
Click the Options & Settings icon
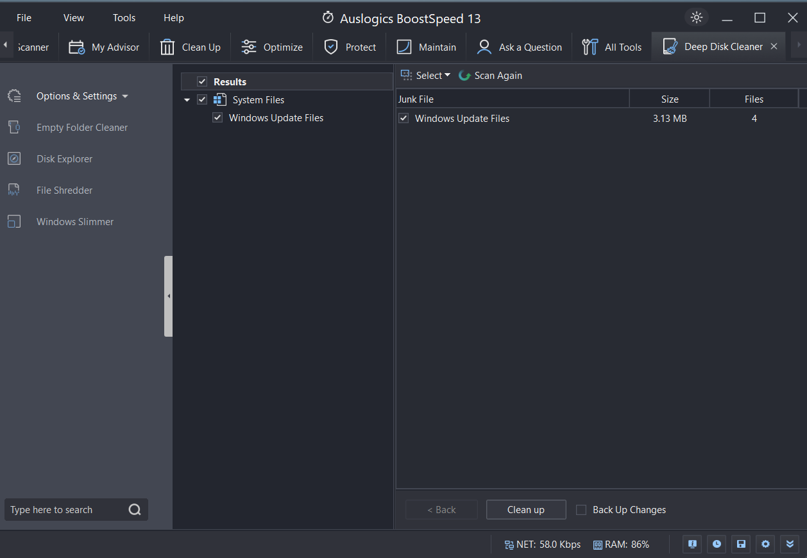14,96
